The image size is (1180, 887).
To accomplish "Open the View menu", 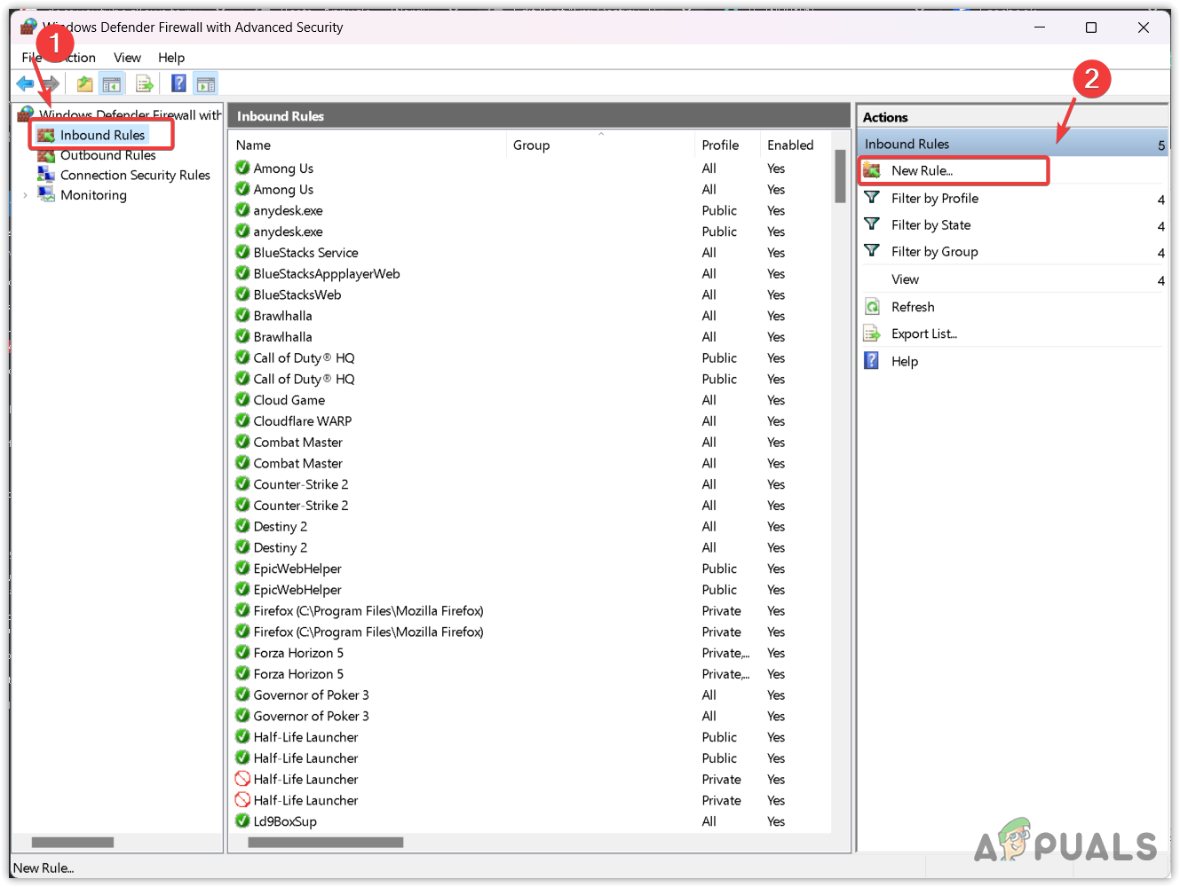I will pyautogui.click(x=127, y=58).
